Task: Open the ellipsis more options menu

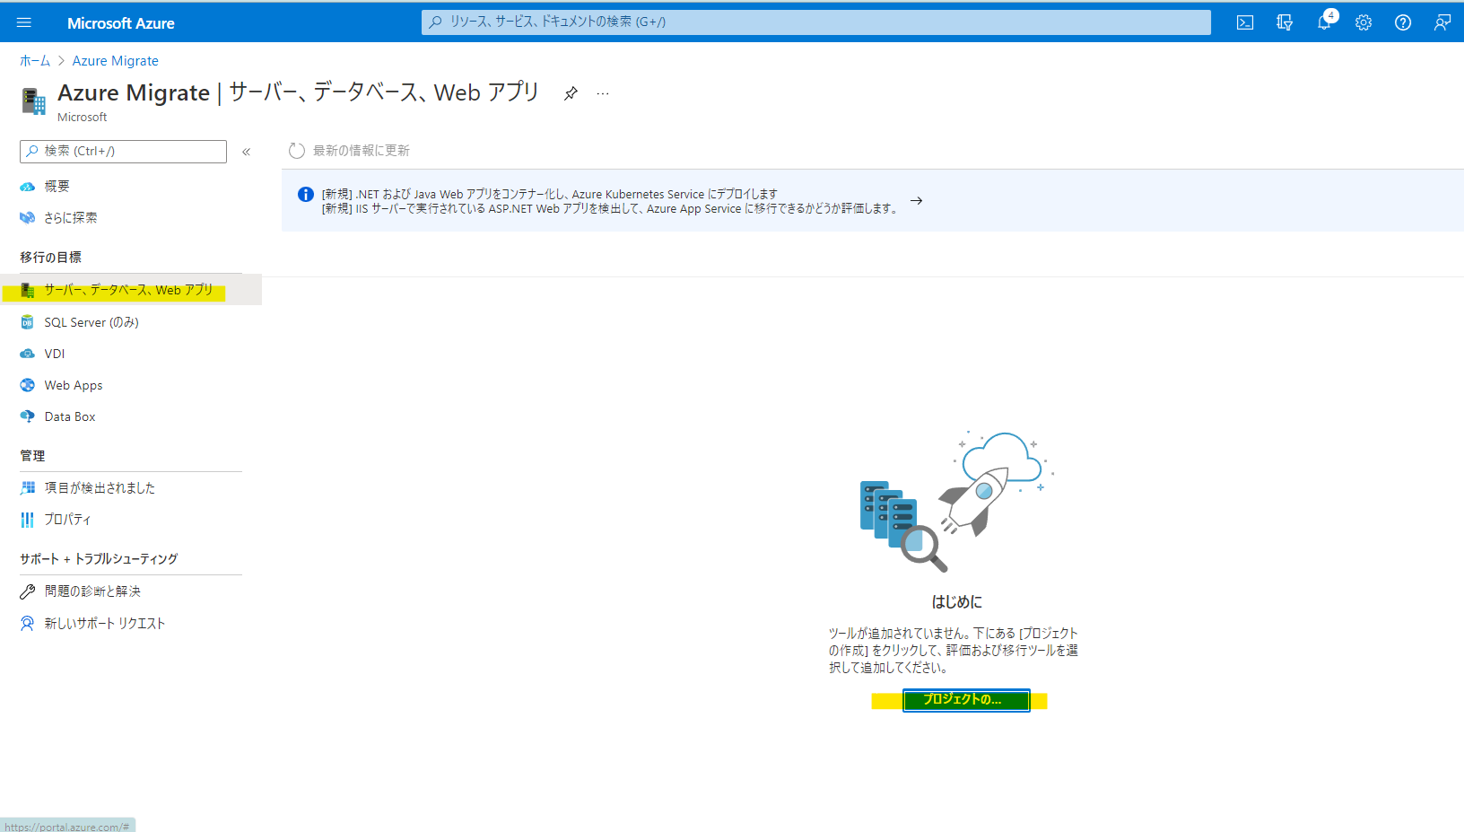Action: 602,92
